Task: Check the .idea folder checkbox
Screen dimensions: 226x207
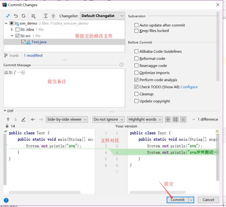Action: click(x=17, y=30)
